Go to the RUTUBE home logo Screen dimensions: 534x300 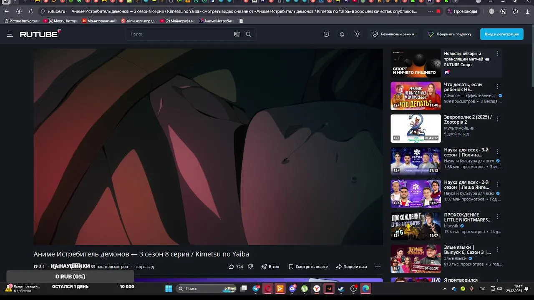pyautogui.click(x=40, y=34)
